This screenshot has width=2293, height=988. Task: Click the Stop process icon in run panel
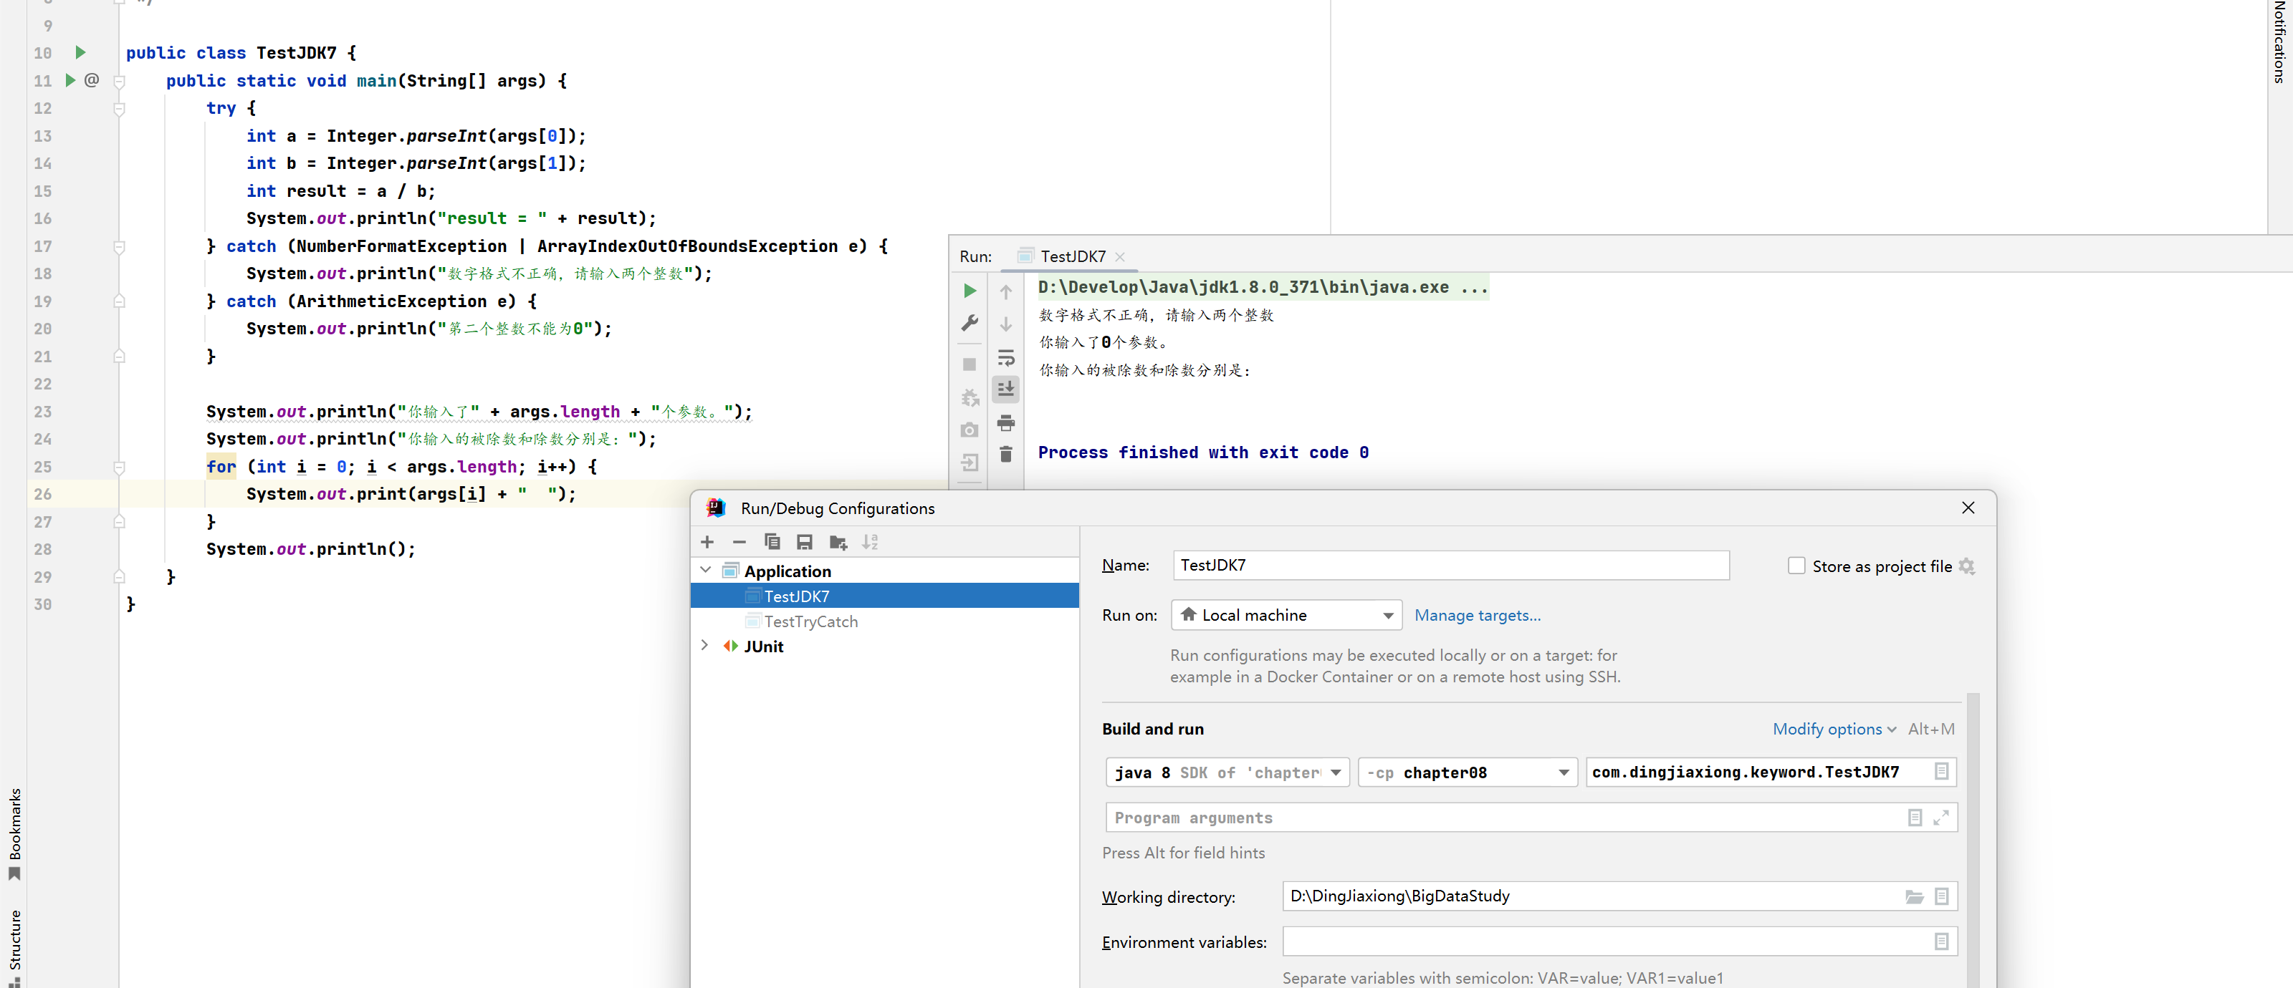[970, 362]
